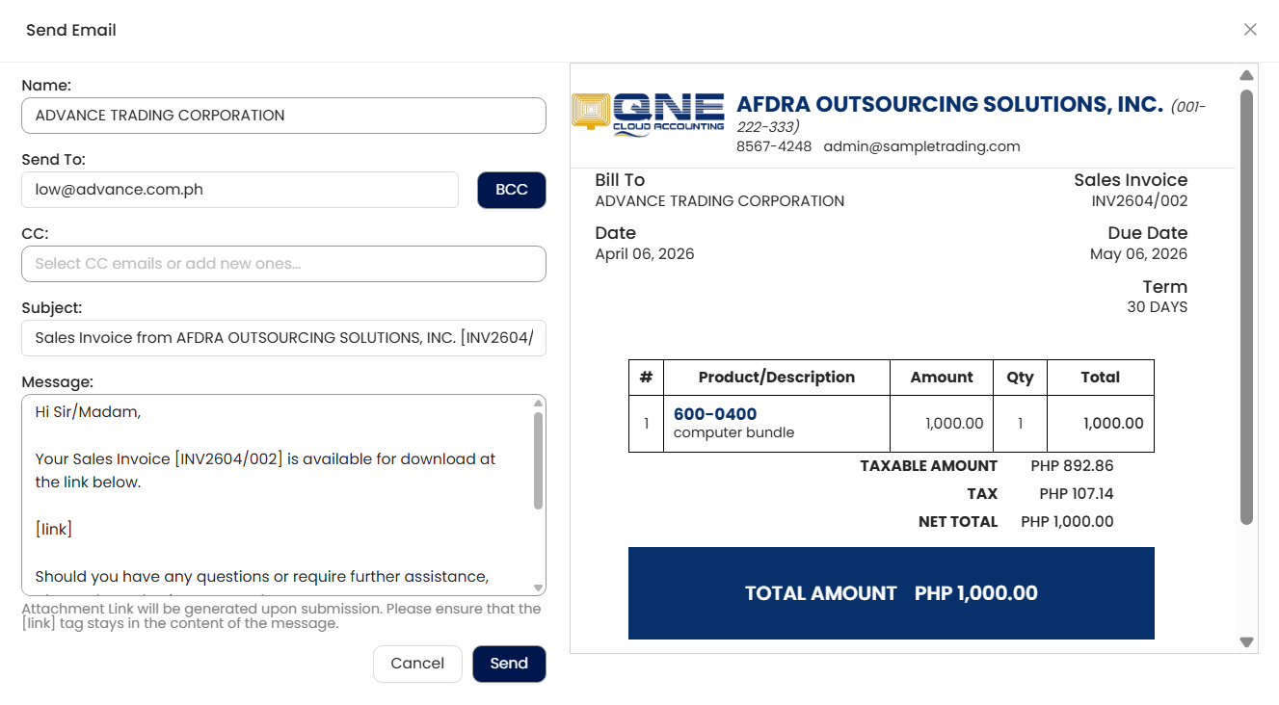Click the Attachment Link note text
This screenshot has width=1279, height=705.
click(281, 615)
